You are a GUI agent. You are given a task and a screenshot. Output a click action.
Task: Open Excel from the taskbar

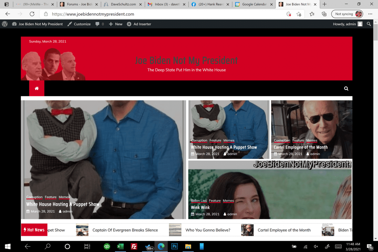120,246
